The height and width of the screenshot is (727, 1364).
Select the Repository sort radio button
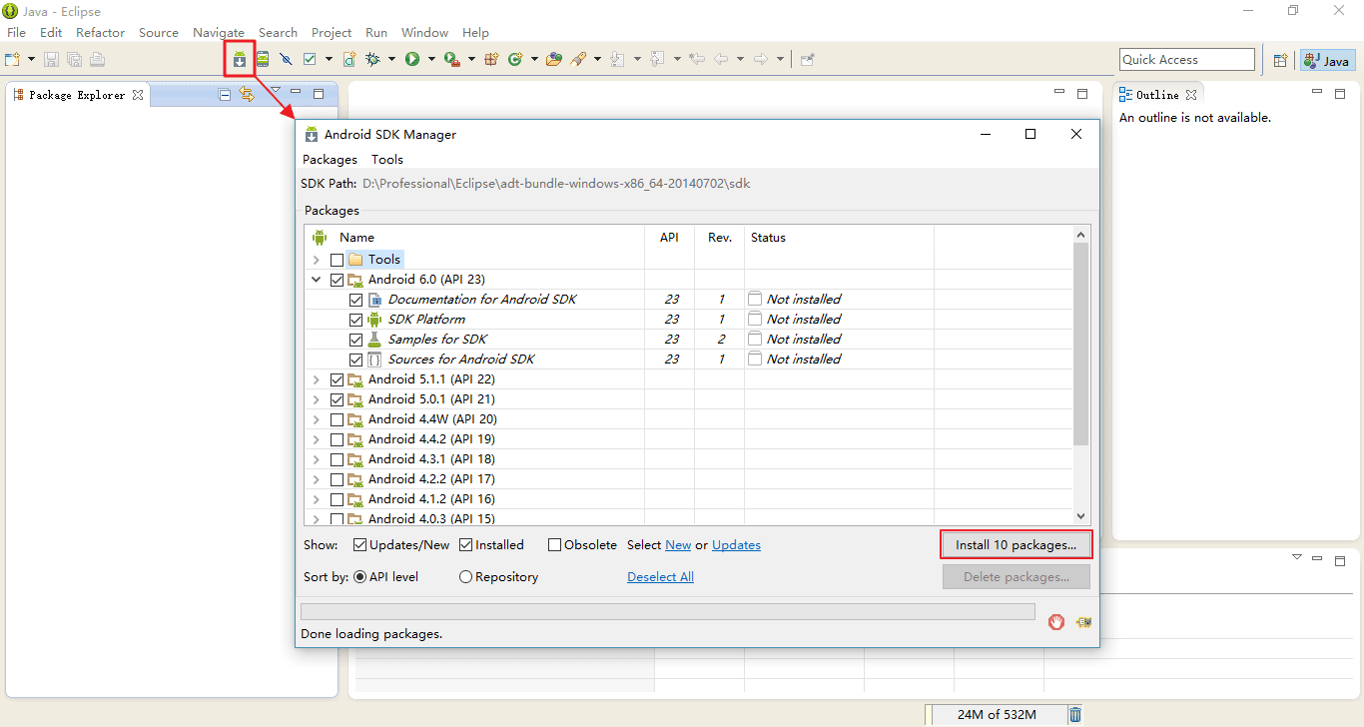pos(465,577)
